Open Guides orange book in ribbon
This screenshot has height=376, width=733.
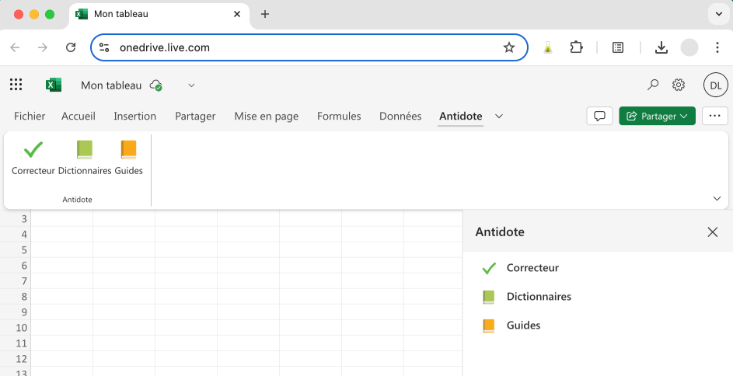(x=128, y=150)
